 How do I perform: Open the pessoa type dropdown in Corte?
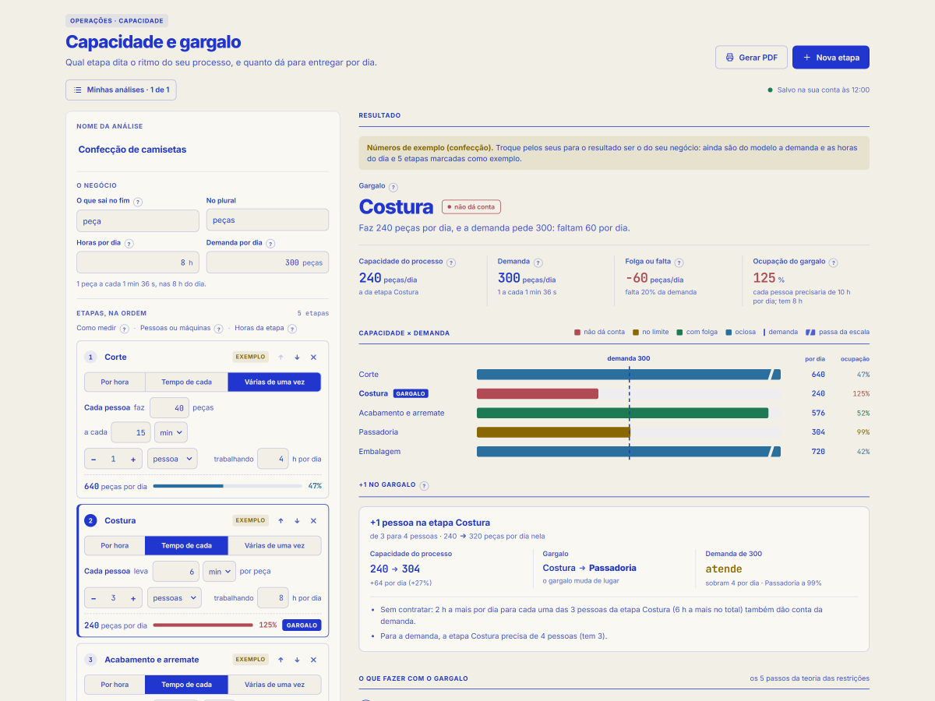pyautogui.click(x=172, y=459)
